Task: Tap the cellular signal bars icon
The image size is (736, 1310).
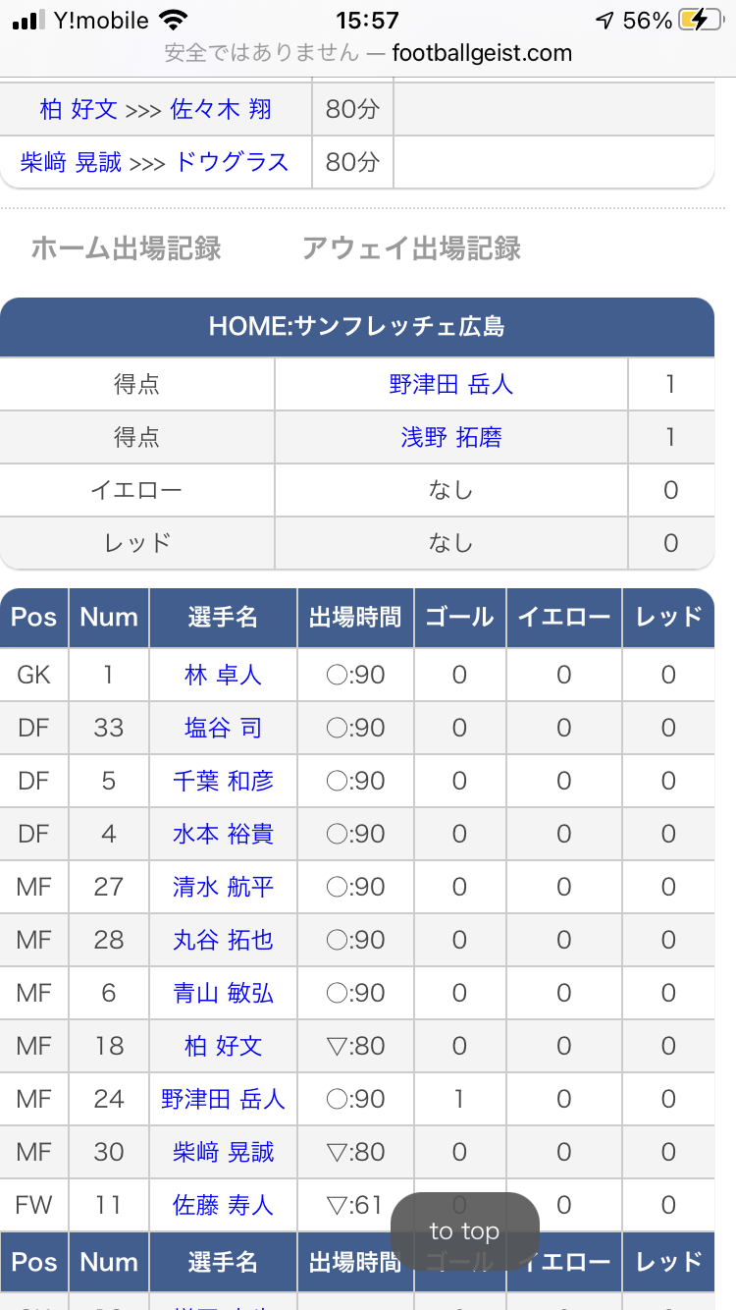Action: tap(29, 21)
